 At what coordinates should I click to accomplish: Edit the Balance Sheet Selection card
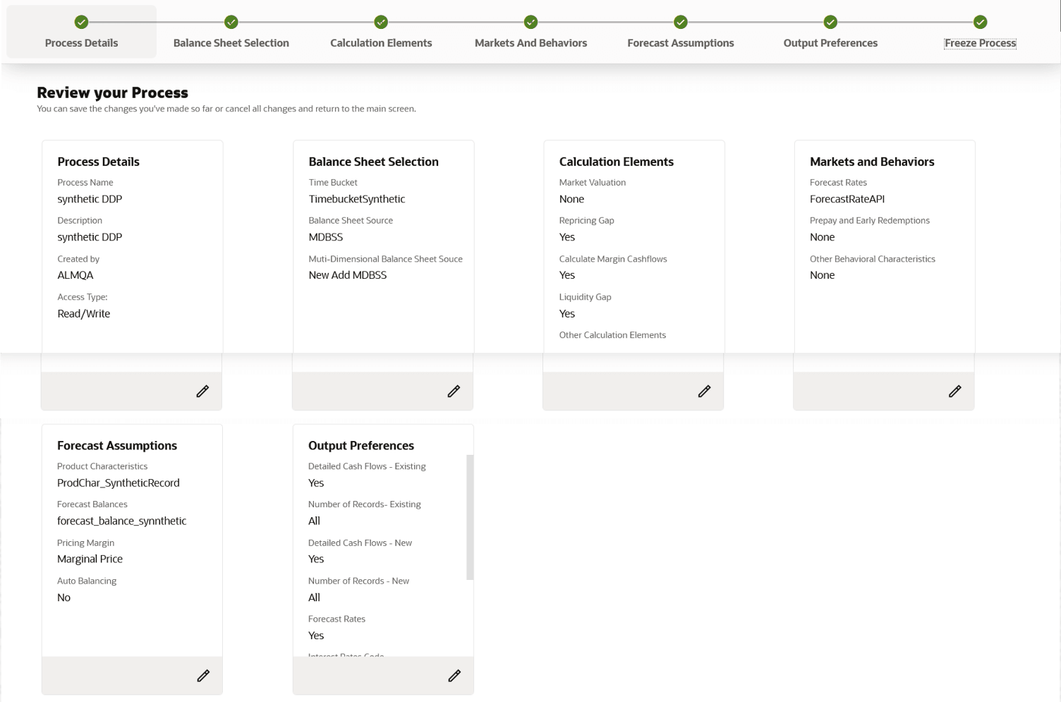click(x=454, y=391)
